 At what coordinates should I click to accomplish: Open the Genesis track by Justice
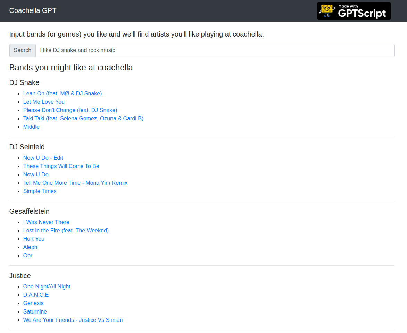pyautogui.click(x=33, y=303)
